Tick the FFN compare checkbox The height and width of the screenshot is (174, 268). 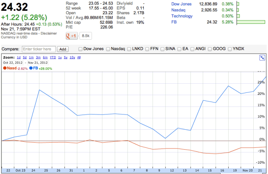[147, 49]
